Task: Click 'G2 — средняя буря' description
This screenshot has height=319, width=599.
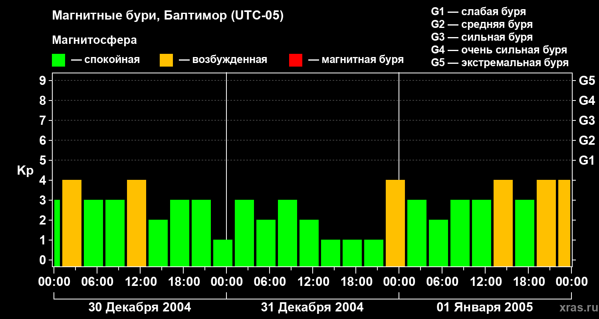Action: click(x=482, y=24)
